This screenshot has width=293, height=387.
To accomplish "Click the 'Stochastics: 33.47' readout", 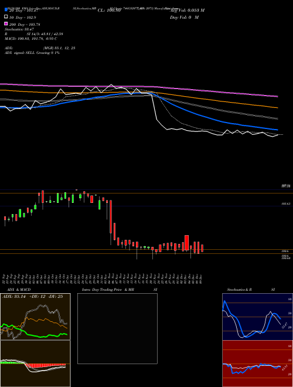I will [19, 29].
